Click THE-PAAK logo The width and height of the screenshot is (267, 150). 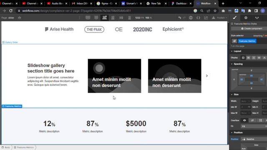(94, 30)
